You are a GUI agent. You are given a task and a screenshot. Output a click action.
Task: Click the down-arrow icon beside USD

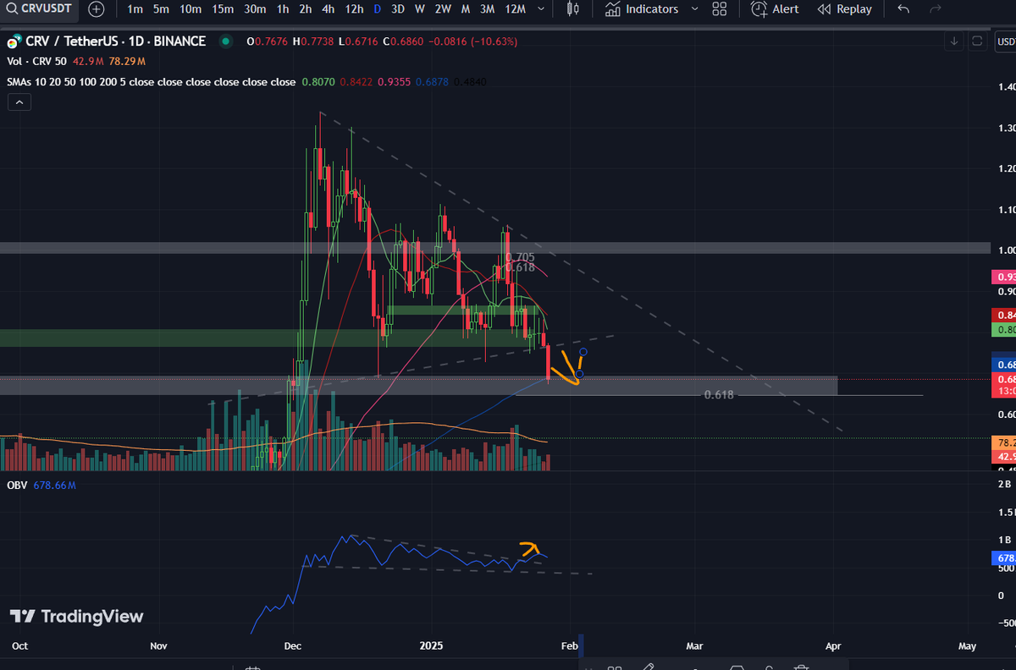[x=954, y=41]
